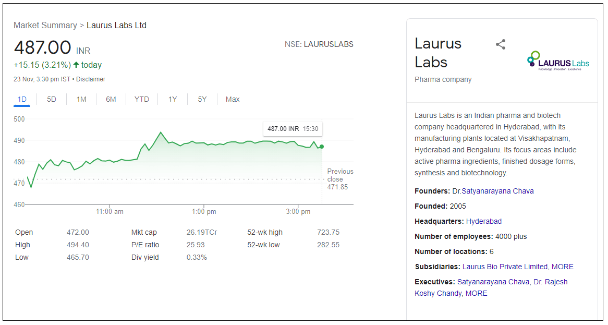Click the Div yield value 0.33%
Image resolution: width=608 pixels, height=325 pixels.
pos(197,257)
